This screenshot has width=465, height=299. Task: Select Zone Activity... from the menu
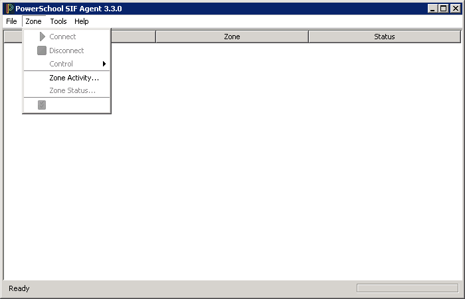pyautogui.click(x=74, y=78)
